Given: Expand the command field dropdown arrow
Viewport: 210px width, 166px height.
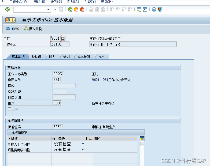Looking at the screenshot, I should click(48, 10).
